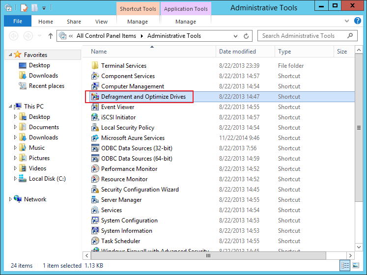
Task: Collapse the Favorites section
Action: coord(10,55)
